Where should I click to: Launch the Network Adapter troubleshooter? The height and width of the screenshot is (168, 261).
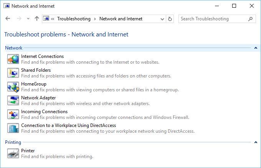tap(38, 98)
